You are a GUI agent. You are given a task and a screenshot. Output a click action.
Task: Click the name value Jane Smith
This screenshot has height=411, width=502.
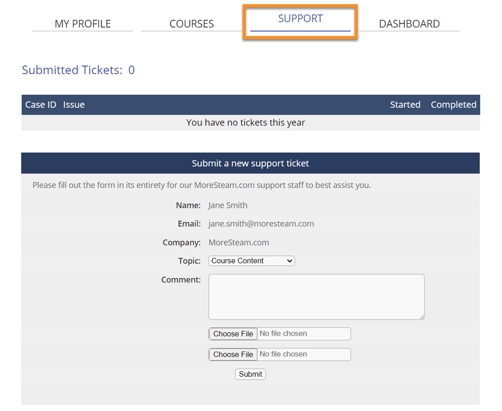tap(228, 205)
